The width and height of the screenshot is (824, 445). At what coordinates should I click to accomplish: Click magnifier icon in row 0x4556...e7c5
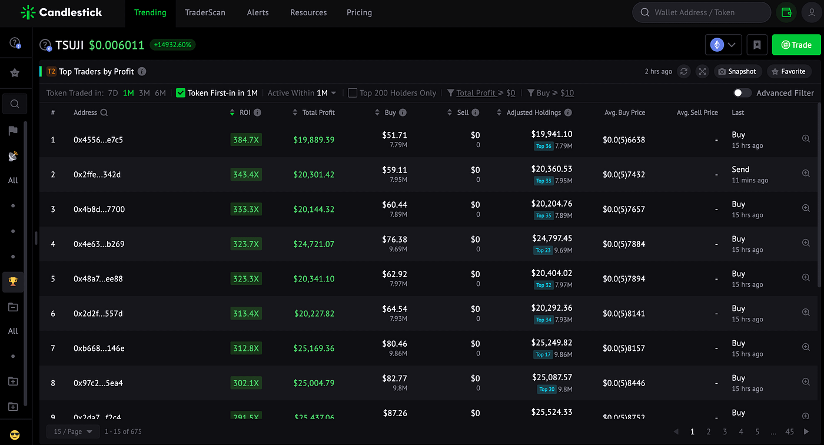click(806, 139)
